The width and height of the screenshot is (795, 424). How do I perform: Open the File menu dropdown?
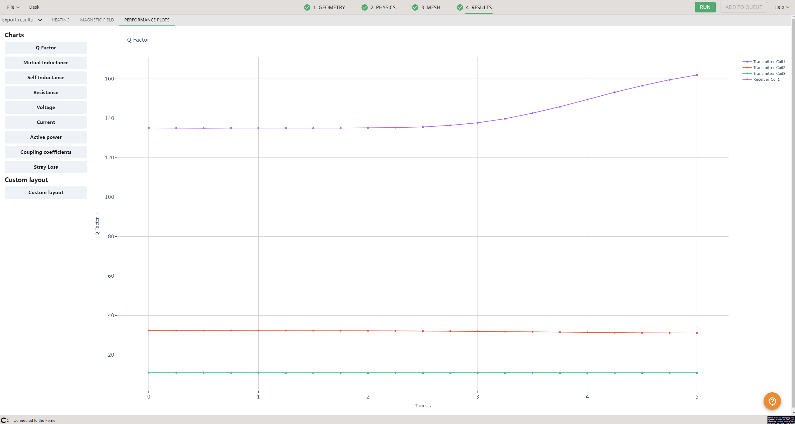click(13, 7)
